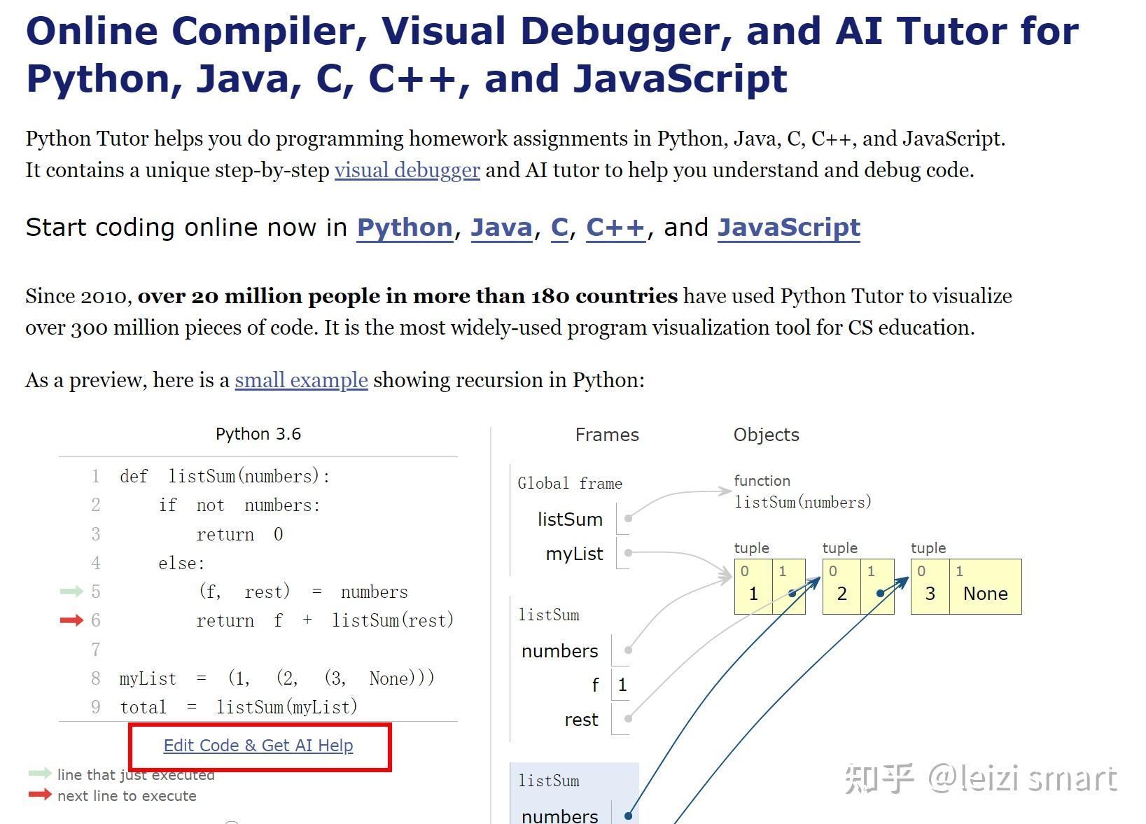This screenshot has height=824, width=1146.
Task: Click the third tuple's element value 3
Action: tap(930, 594)
